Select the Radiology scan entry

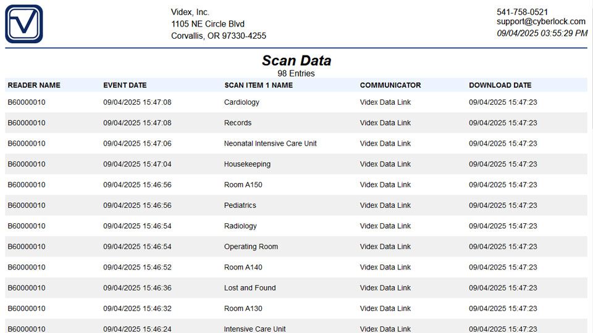(x=240, y=226)
